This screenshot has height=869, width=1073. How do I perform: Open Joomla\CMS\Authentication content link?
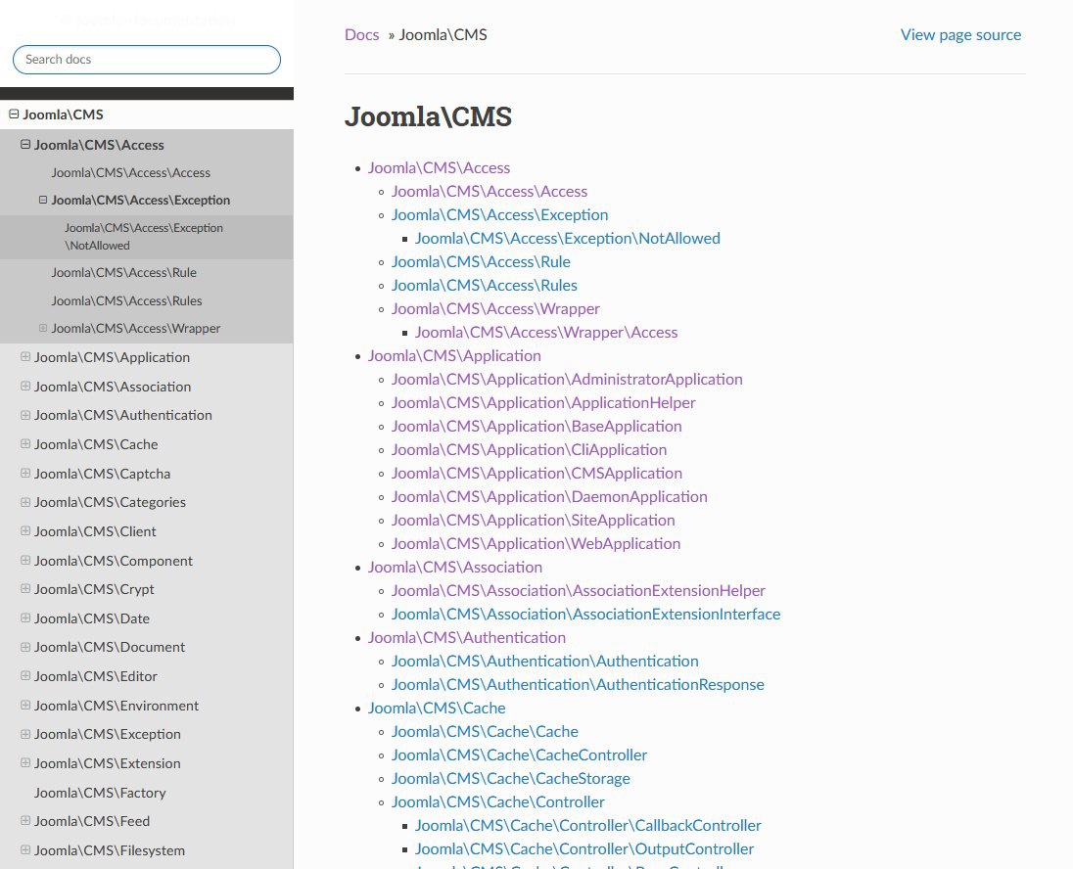[467, 638]
